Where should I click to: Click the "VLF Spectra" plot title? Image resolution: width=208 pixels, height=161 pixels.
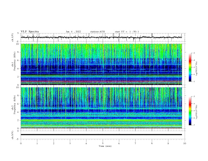click(30, 32)
